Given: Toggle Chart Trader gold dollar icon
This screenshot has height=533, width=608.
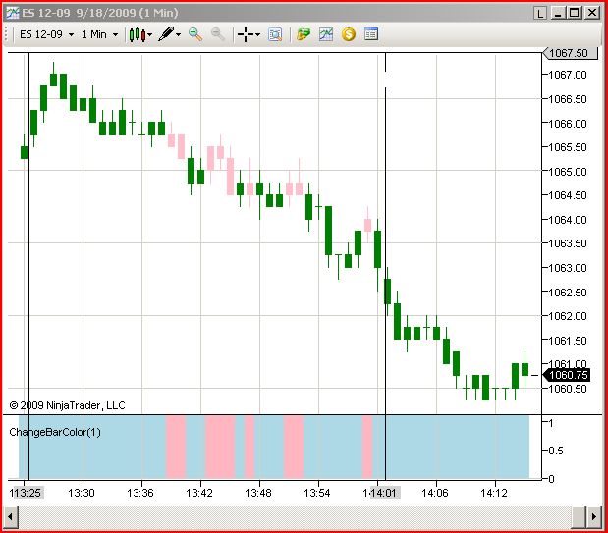Looking at the screenshot, I should click(x=349, y=34).
